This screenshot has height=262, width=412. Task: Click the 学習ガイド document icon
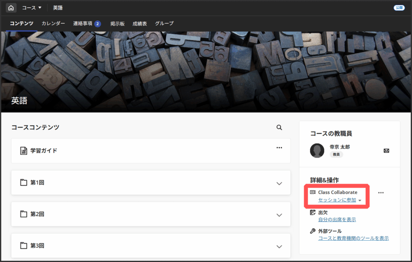(24, 151)
